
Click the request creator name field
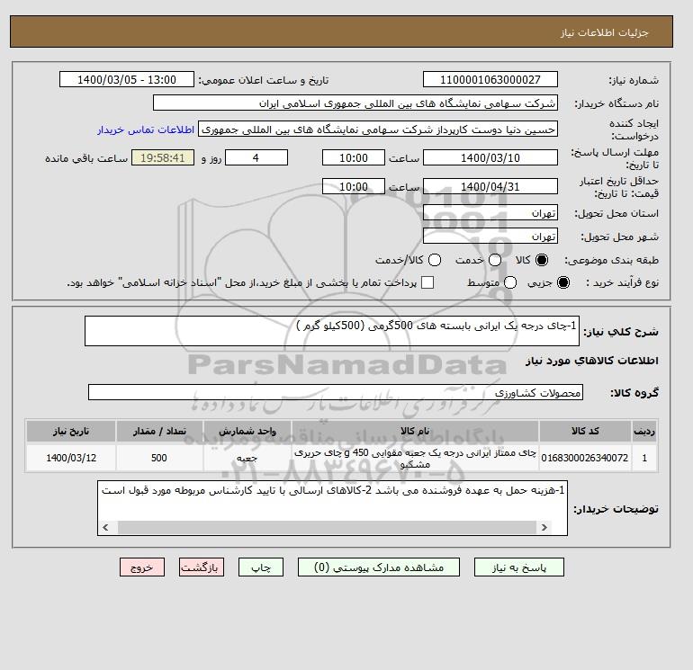click(378, 130)
